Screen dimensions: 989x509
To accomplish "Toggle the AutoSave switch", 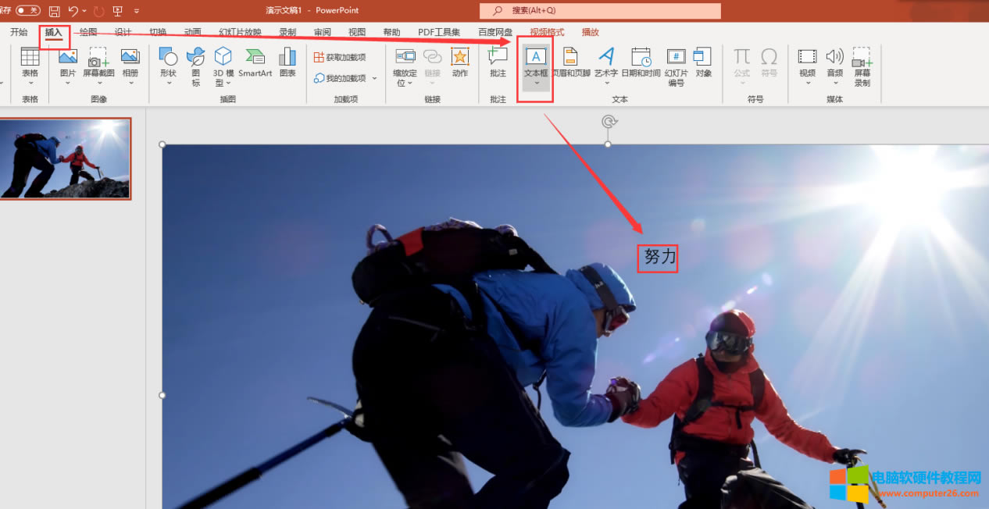I will (x=28, y=11).
